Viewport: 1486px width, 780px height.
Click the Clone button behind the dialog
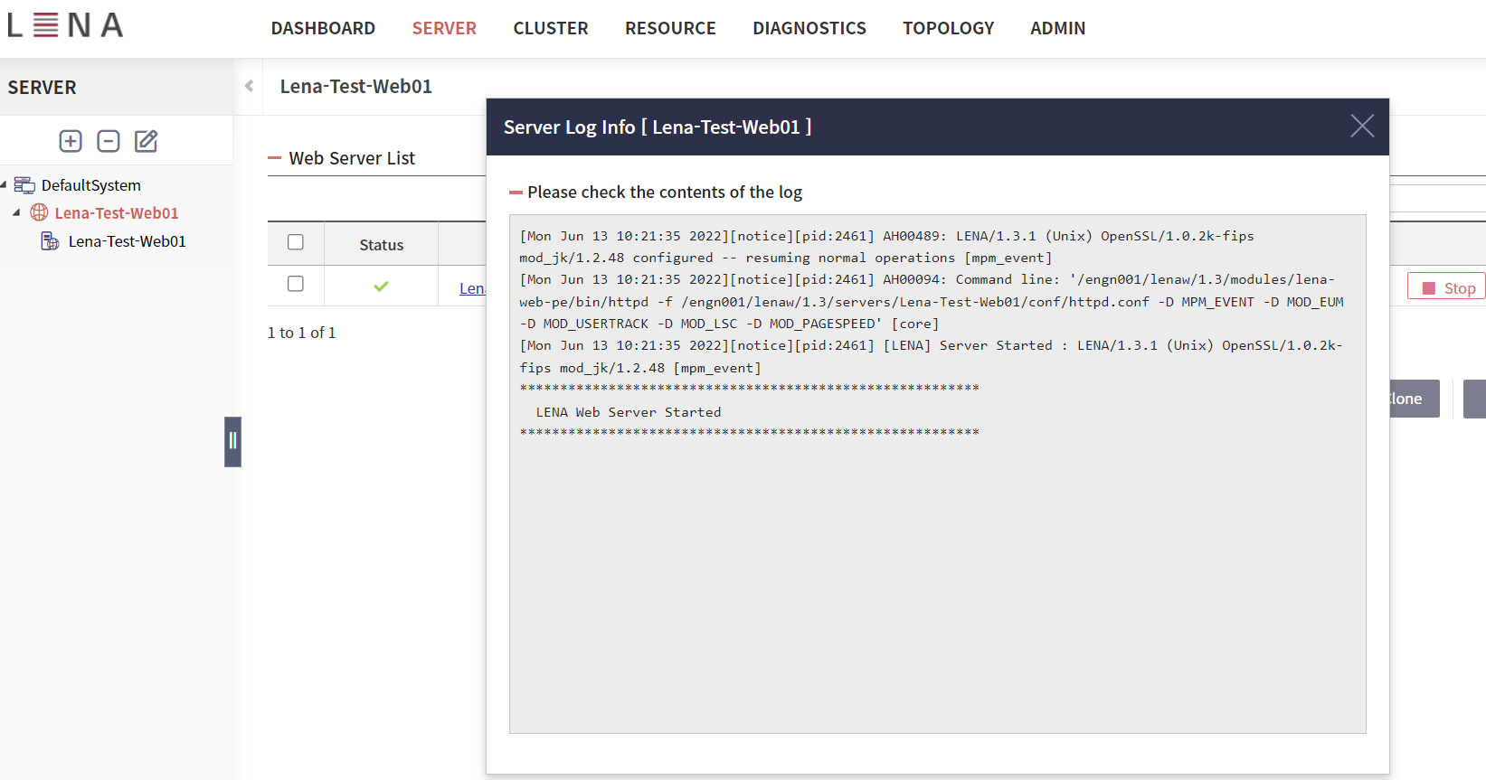click(x=1415, y=399)
